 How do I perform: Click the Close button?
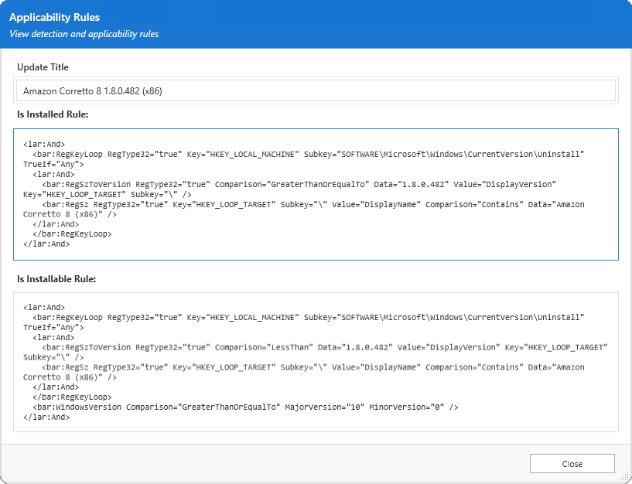pyautogui.click(x=572, y=463)
